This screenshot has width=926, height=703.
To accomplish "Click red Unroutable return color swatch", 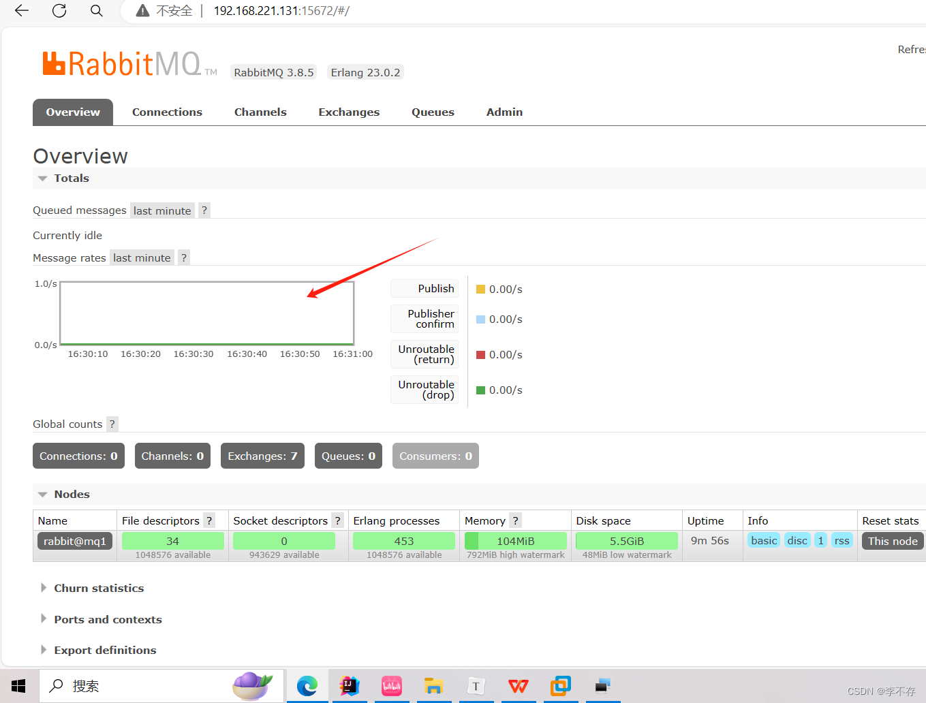I will [x=480, y=354].
